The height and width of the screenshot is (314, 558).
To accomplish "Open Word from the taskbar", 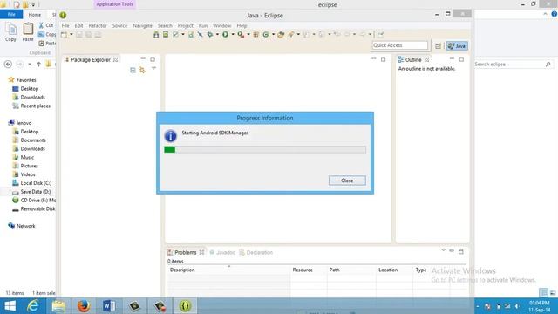I will point(109,306).
